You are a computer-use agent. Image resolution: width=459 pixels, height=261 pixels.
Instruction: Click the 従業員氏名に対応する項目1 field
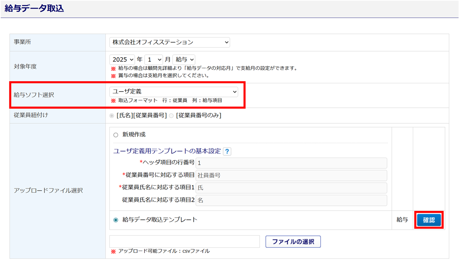click(x=291, y=188)
